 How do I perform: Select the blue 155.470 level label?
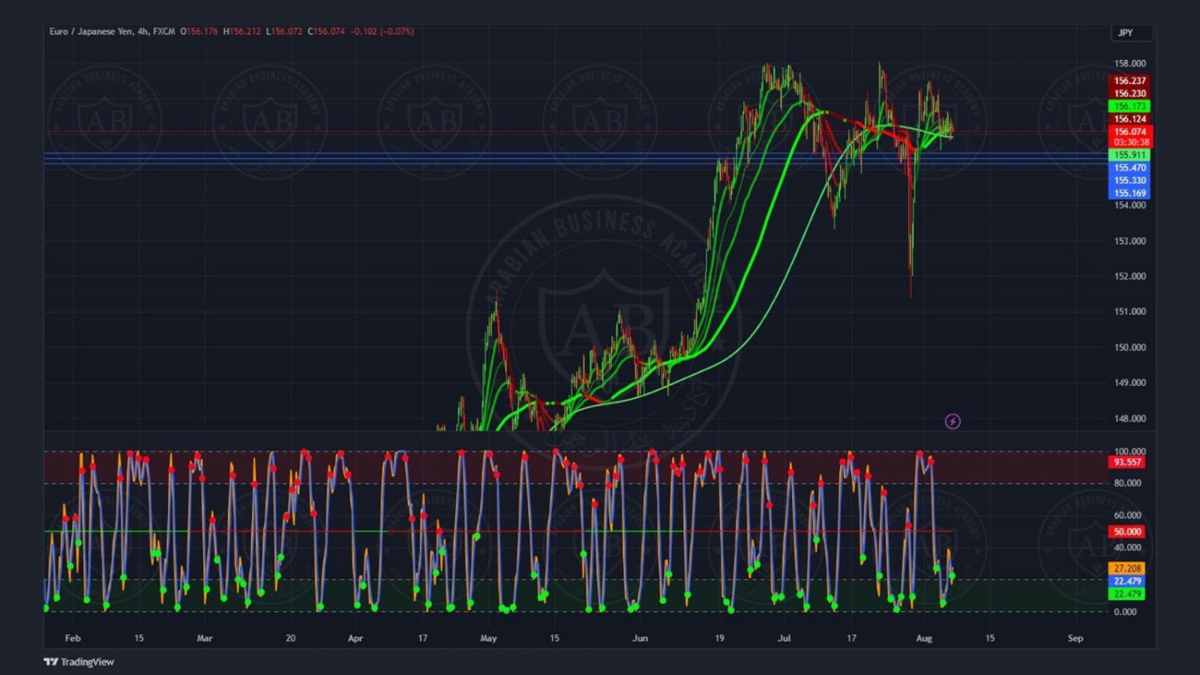(x=1130, y=168)
